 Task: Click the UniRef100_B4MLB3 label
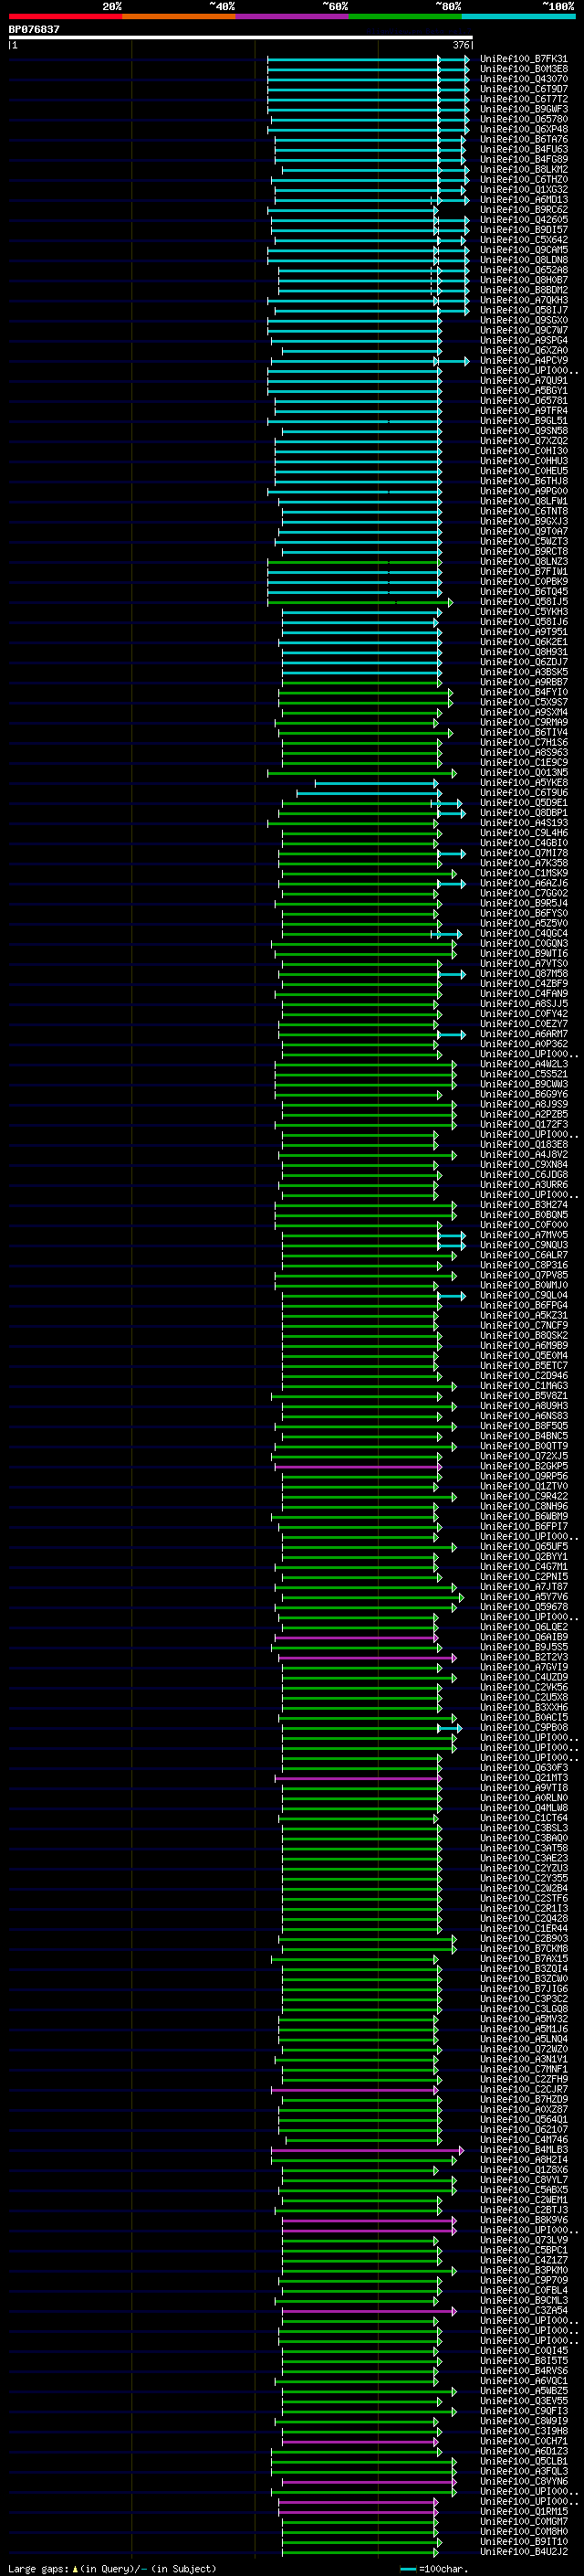(x=523, y=2149)
